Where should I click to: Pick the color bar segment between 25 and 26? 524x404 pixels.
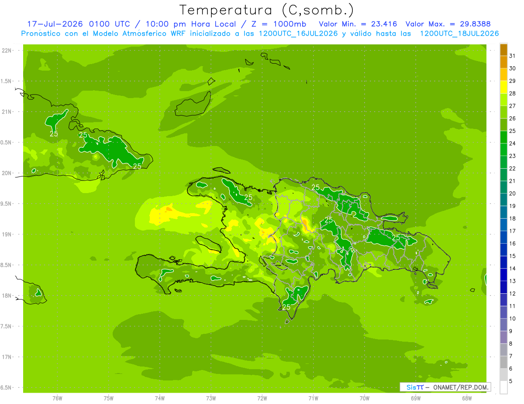pyautogui.click(x=503, y=125)
